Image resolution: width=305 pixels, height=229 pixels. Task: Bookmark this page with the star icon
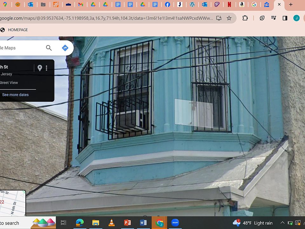[229, 18]
